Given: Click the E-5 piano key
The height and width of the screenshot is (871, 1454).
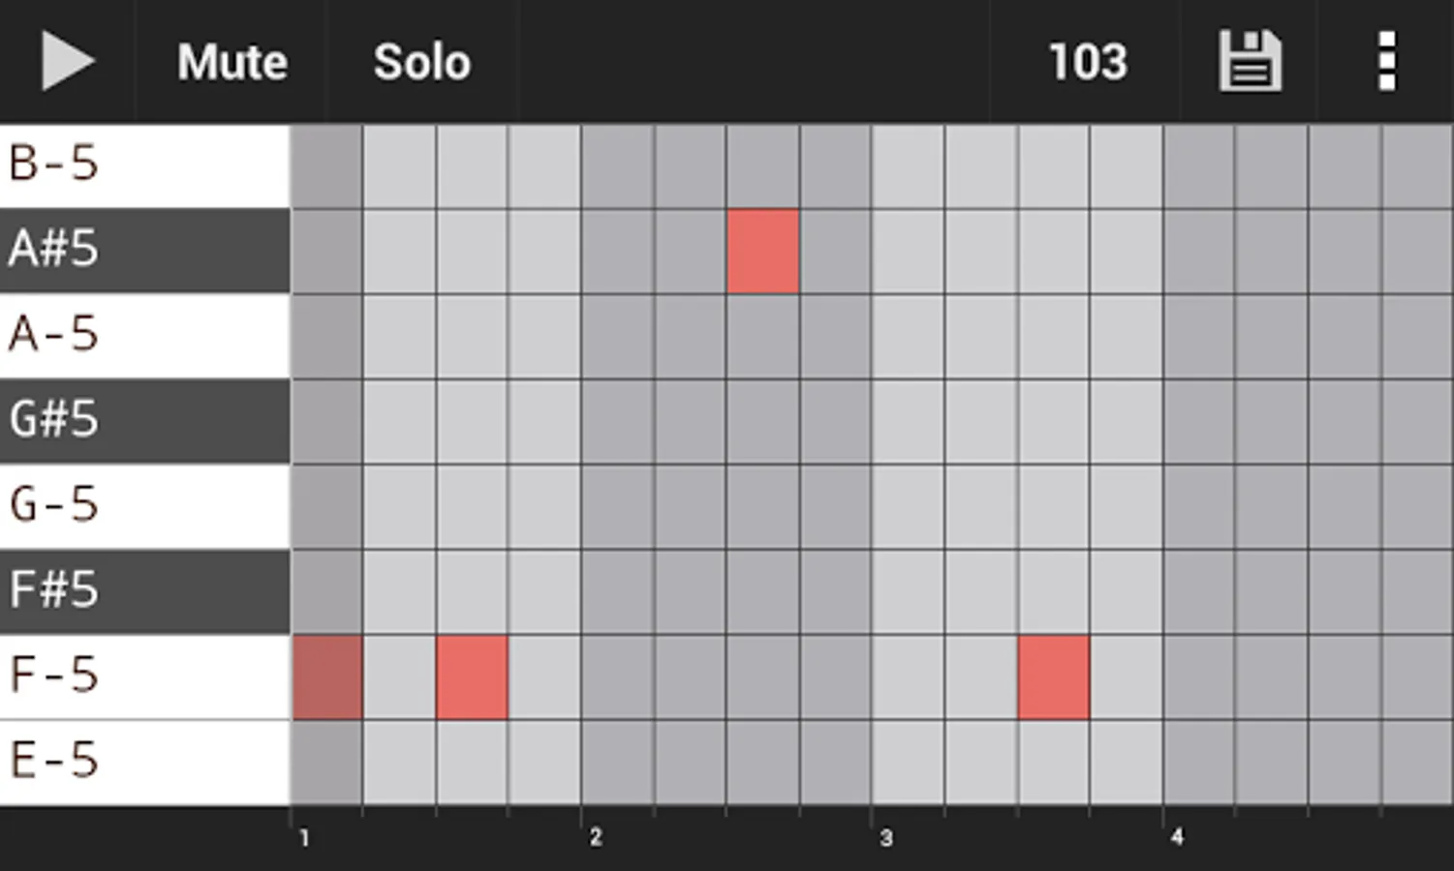Looking at the screenshot, I should [x=145, y=761].
